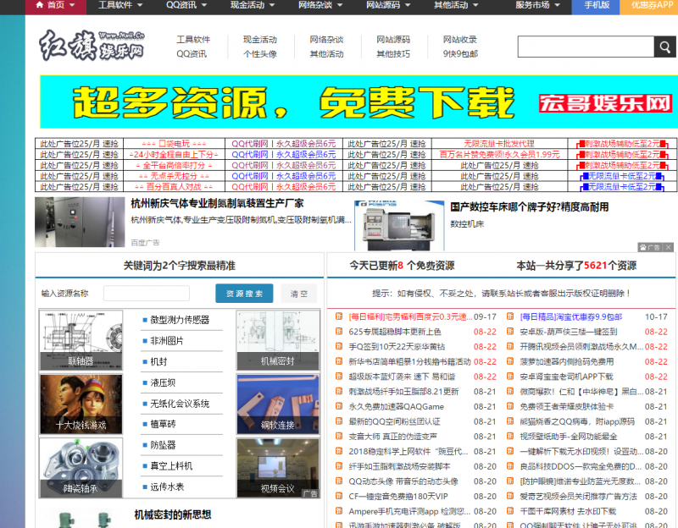Image resolution: width=678 pixels, height=528 pixels.
Task: Go to 个性头像 in header links
Action: pos(260,54)
